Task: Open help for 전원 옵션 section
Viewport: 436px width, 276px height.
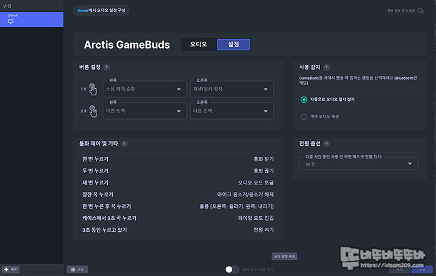Action: pos(327,144)
